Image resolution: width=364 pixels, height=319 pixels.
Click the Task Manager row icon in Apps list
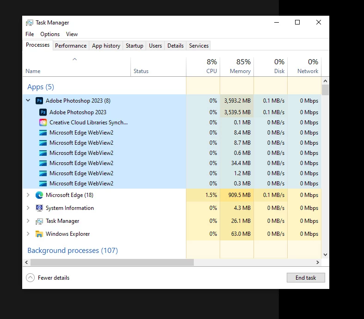(x=39, y=221)
